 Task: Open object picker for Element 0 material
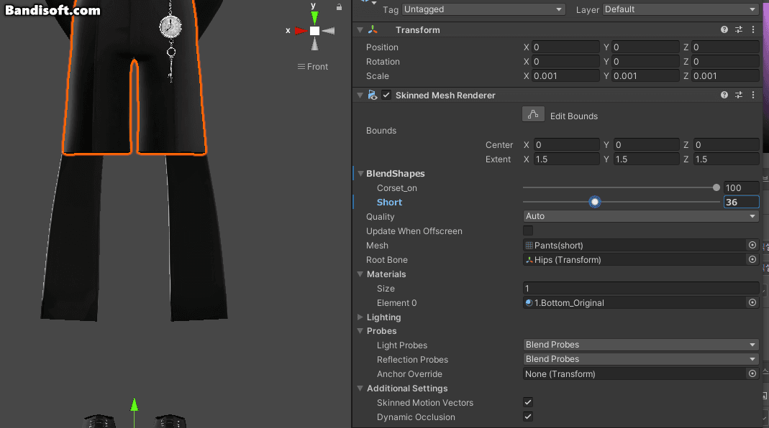[752, 302]
